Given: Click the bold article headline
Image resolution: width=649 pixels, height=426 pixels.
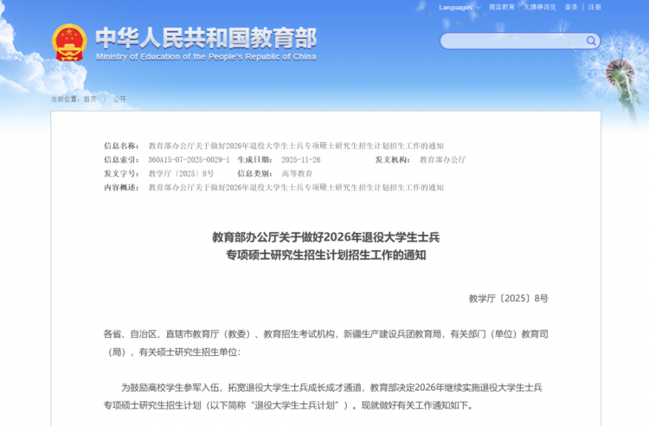Looking at the screenshot, I should click(x=325, y=246).
